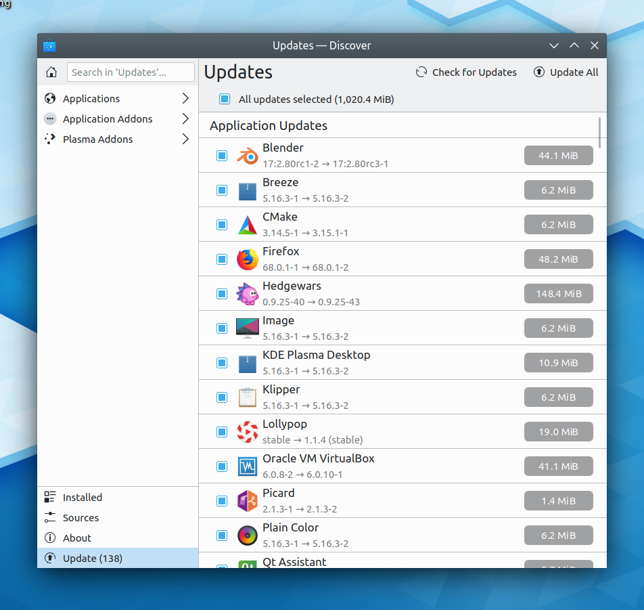Click the 48.2 MiB button for Firefox
Screen dimensions: 644x610
click(x=558, y=259)
